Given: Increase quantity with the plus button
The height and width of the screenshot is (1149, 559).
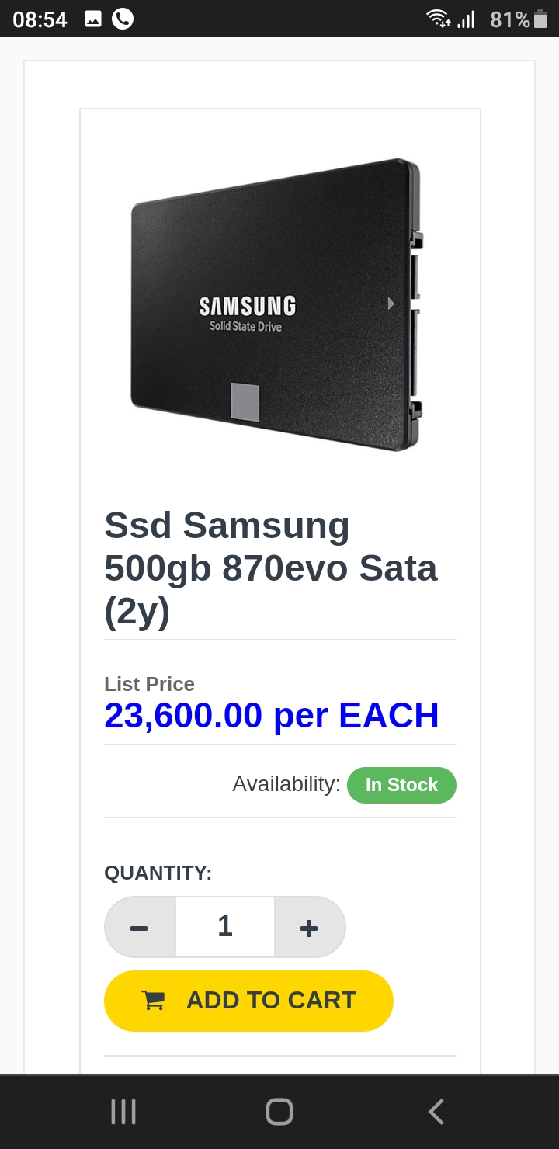Looking at the screenshot, I should (x=309, y=927).
